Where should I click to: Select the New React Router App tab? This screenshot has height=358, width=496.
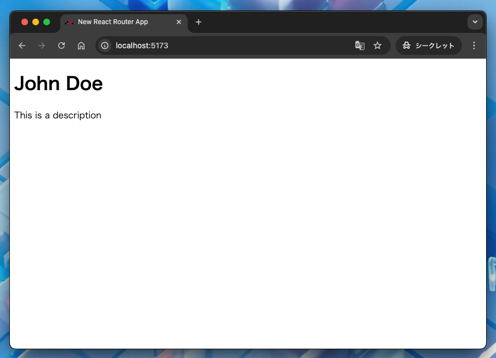tap(123, 22)
